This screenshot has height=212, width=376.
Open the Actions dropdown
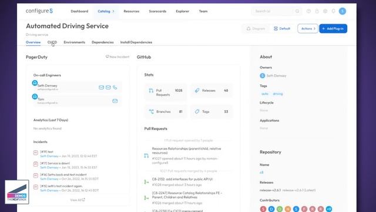308,29
